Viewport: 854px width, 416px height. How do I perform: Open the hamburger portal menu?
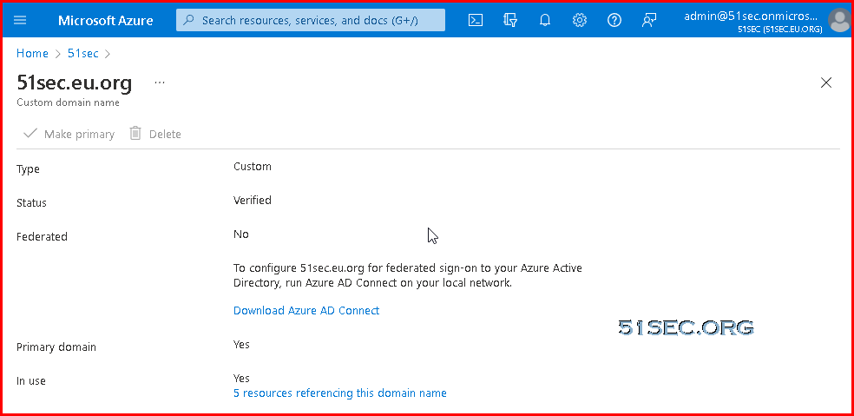point(20,20)
